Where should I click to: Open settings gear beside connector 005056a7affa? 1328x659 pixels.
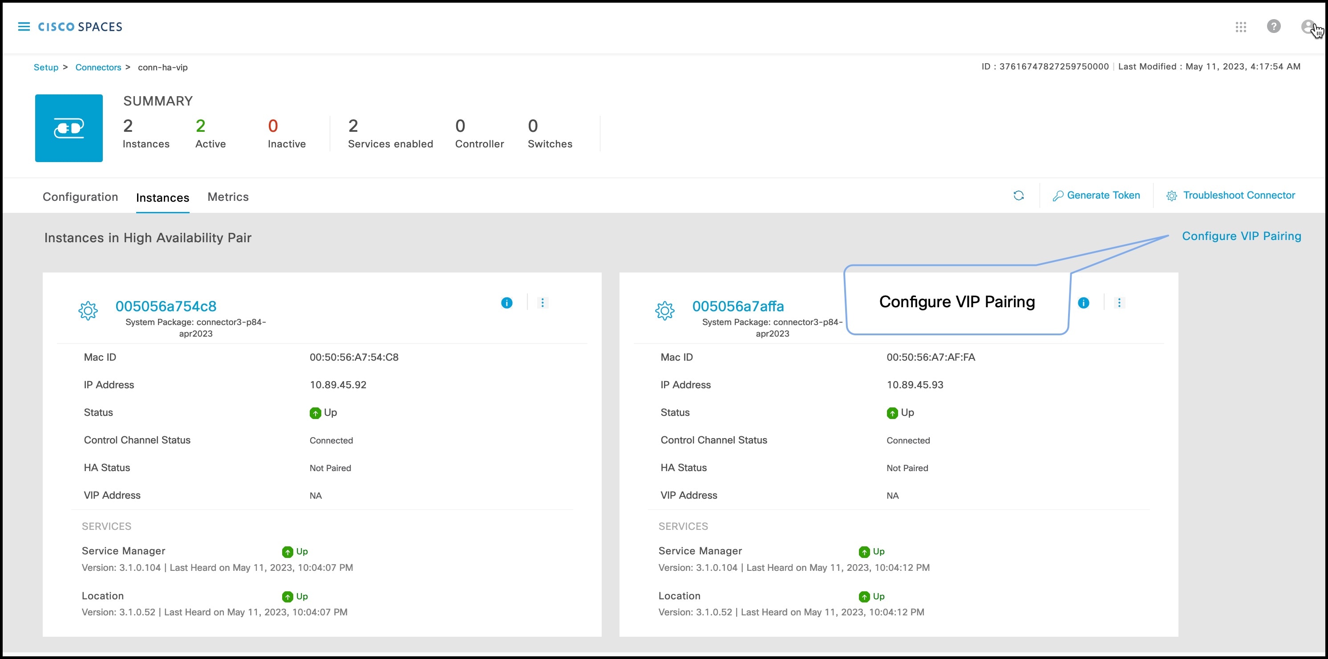point(665,311)
